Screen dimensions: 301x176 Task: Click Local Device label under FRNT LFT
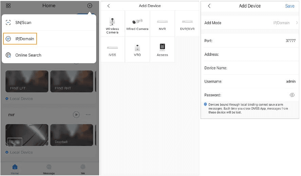tap(21, 99)
